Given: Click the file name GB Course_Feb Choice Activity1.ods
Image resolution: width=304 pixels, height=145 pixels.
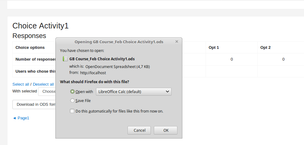Looking at the screenshot, I should (102, 59).
